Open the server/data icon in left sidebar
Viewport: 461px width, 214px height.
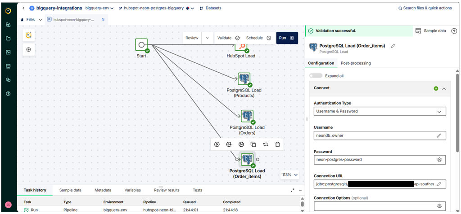point(8,66)
